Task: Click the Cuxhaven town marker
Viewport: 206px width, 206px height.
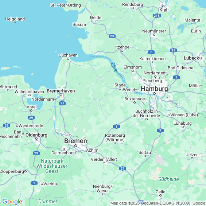Action: pyautogui.click(x=68, y=59)
